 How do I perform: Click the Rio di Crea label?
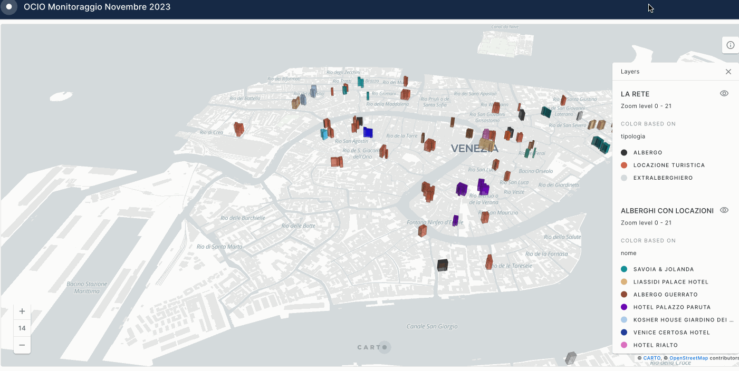pos(212,132)
